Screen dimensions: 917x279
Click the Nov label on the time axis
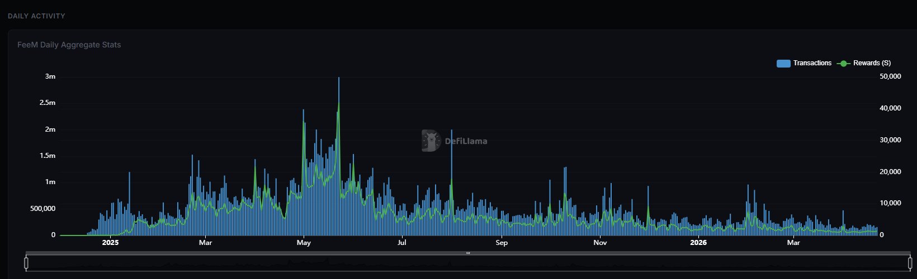pyautogui.click(x=600, y=243)
